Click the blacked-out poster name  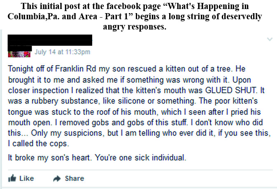pos(50,41)
